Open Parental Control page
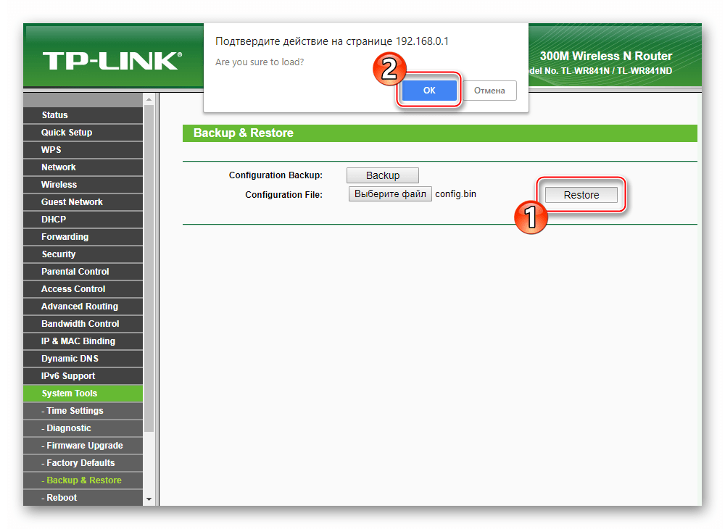The height and width of the screenshot is (529, 725). [83, 272]
